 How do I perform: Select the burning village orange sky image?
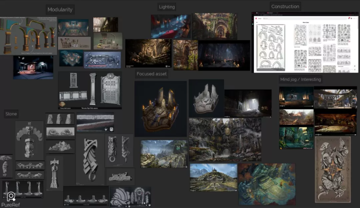pyautogui.click(x=296, y=117)
